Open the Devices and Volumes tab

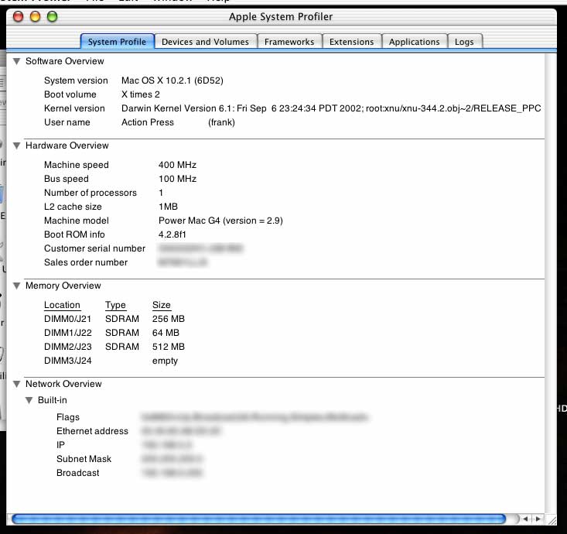pyautogui.click(x=206, y=42)
